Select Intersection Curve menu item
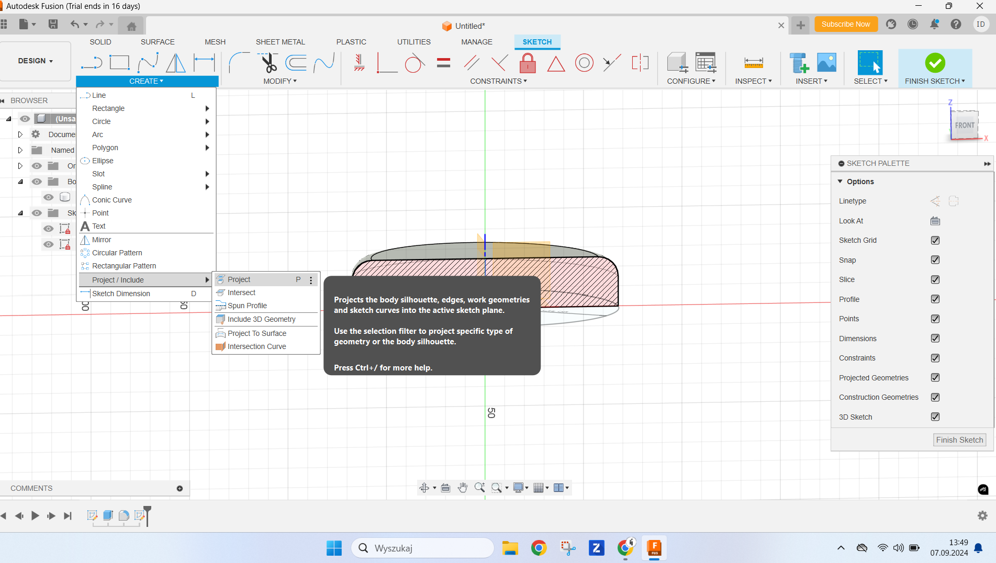Screen dimensions: 996x563 click(x=266, y=346)
